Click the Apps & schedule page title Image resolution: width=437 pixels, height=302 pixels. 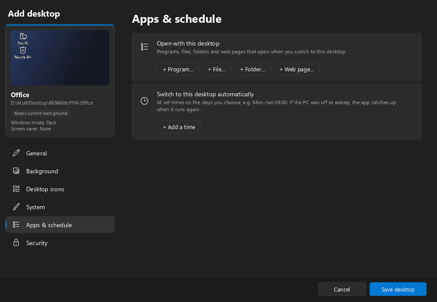[177, 19]
